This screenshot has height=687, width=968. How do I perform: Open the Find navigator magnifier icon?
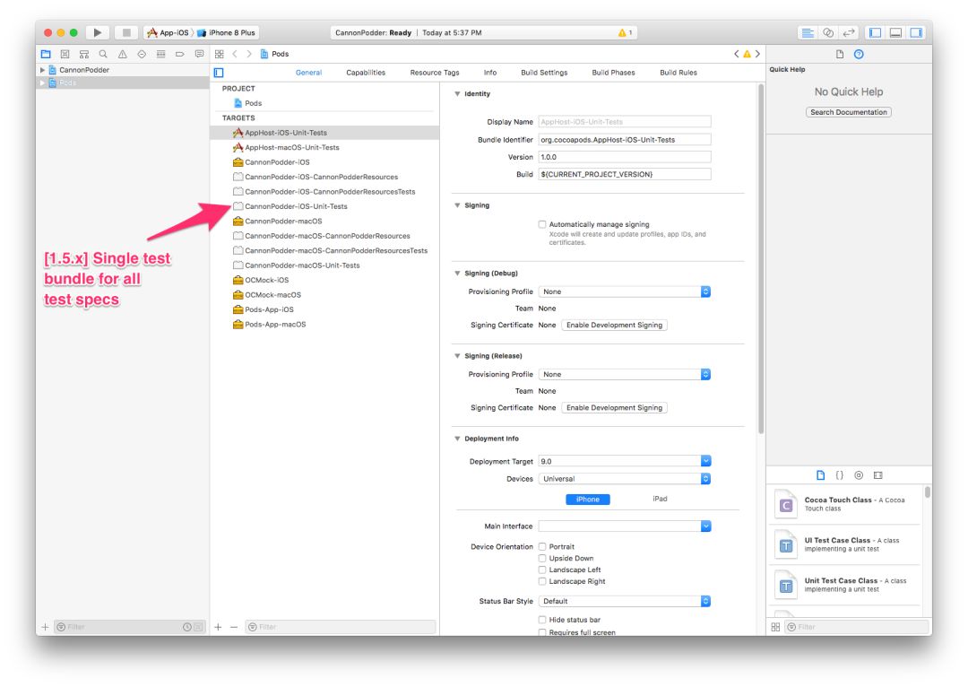pos(103,55)
